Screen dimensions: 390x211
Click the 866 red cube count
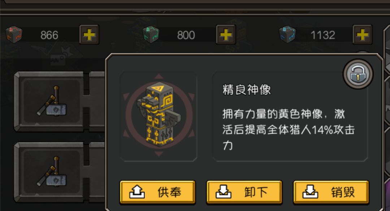[x=49, y=35]
